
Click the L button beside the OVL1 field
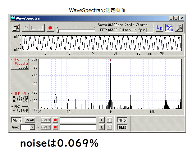click(102, 120)
